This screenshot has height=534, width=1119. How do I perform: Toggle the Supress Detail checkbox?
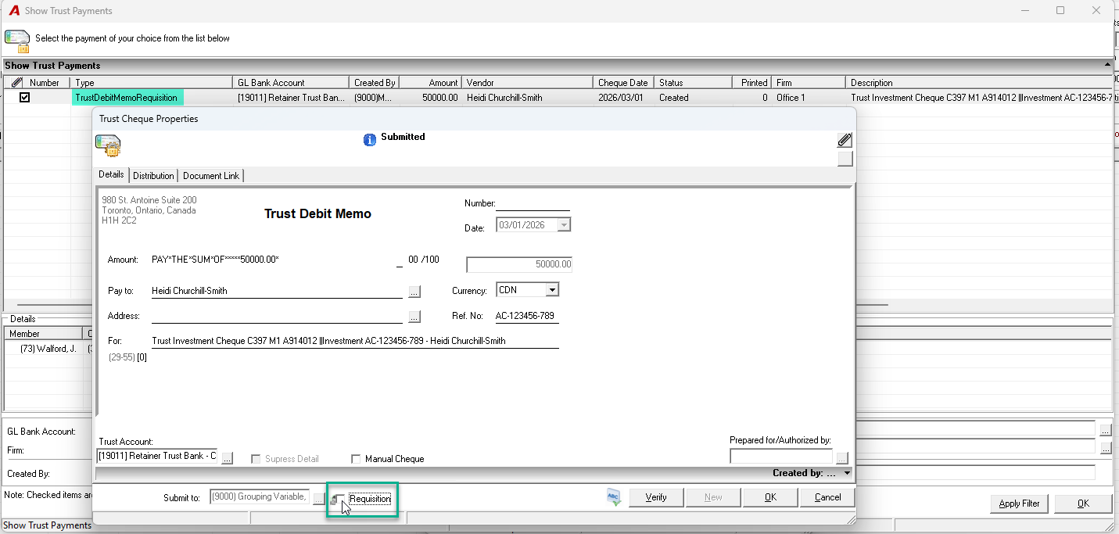[256, 459]
